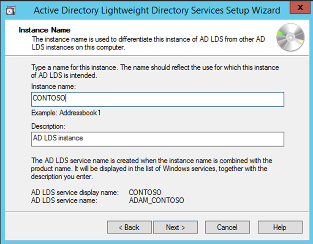Click the "Description:" field label

click(x=48, y=126)
